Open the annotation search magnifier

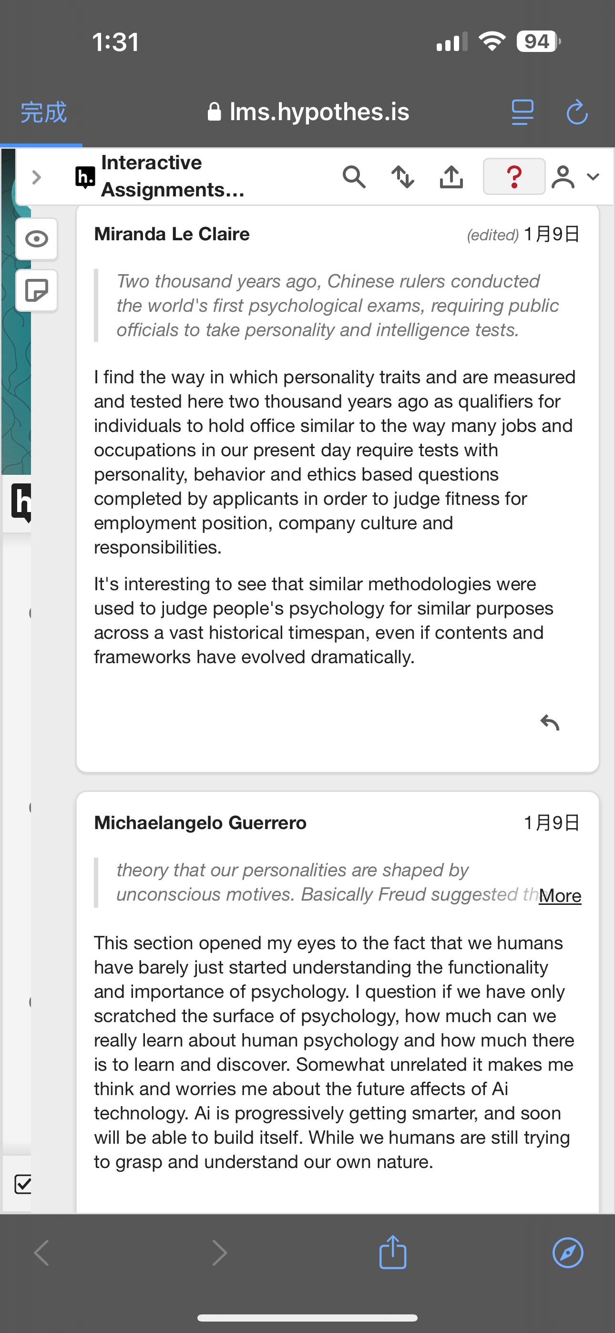click(x=354, y=177)
